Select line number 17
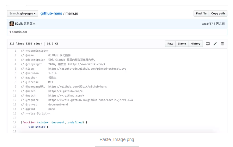 (x=15, y=122)
